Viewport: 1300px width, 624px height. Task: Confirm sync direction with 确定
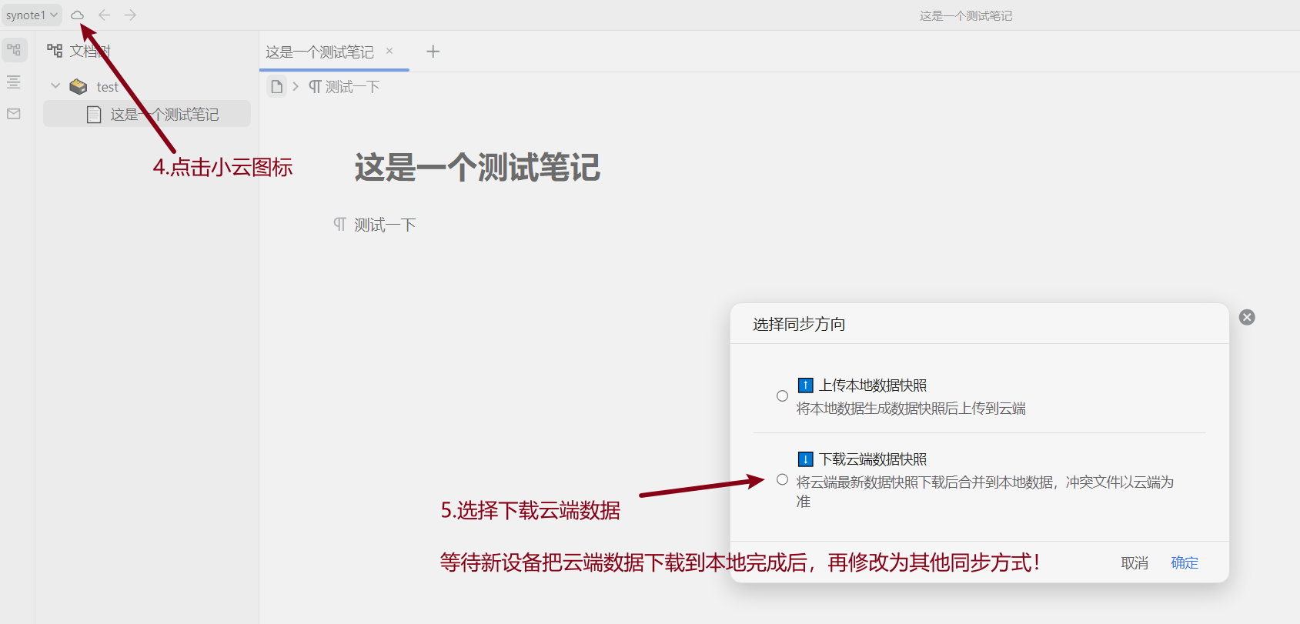pyautogui.click(x=1185, y=562)
